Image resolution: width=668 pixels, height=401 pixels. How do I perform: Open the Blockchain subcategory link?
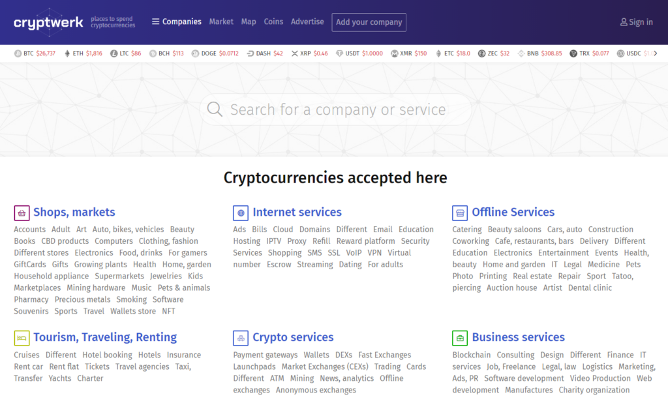coord(471,355)
